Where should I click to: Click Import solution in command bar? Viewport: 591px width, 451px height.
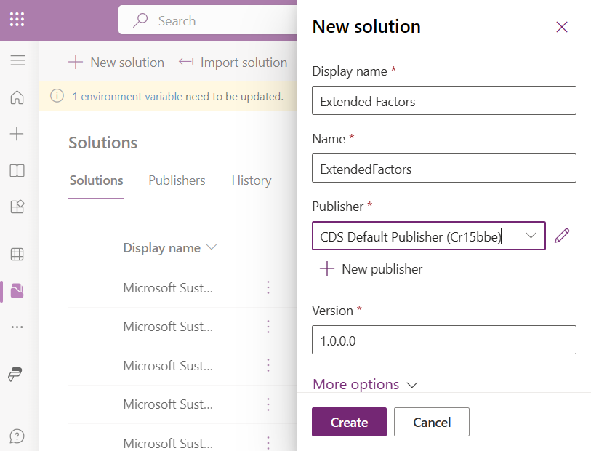[233, 63]
